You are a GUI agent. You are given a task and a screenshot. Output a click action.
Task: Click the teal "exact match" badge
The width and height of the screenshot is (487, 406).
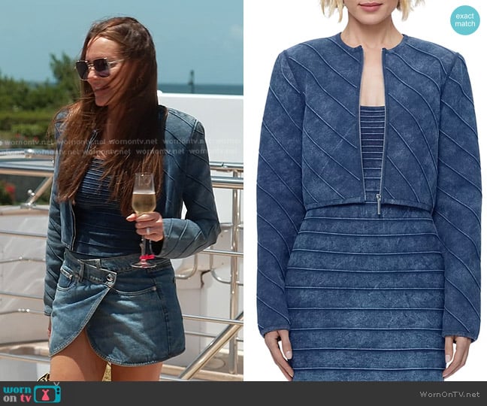point(465,20)
